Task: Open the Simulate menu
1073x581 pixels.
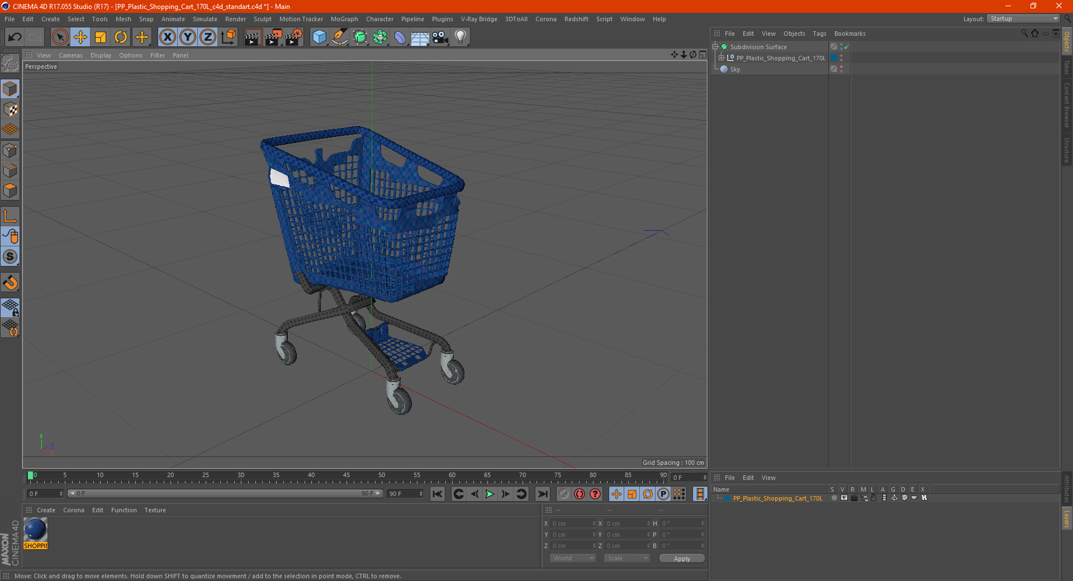Action: point(205,19)
